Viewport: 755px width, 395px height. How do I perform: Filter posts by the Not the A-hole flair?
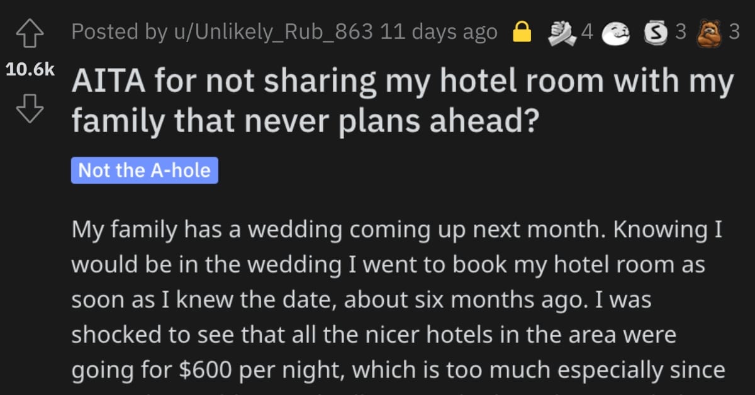(x=143, y=170)
